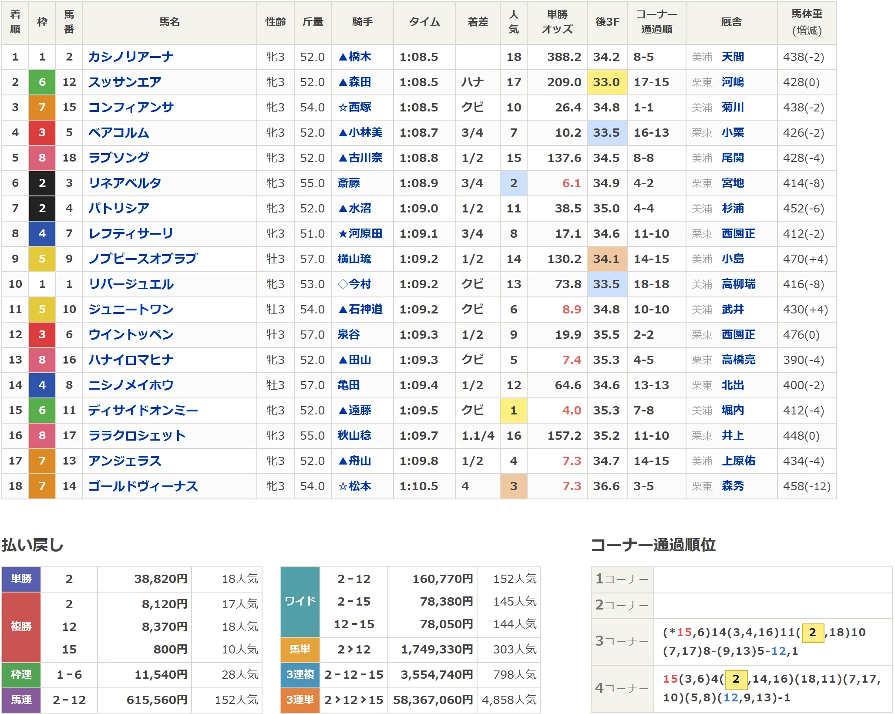
Task: Open trainer 杉浦 profile
Action: (733, 209)
